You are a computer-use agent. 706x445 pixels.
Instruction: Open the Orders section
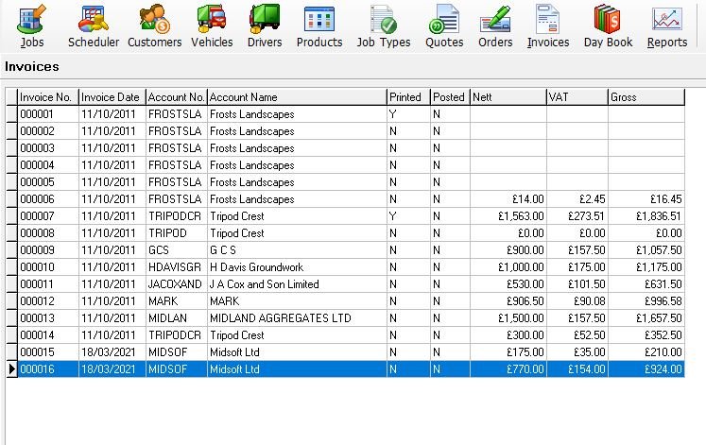pos(495,26)
